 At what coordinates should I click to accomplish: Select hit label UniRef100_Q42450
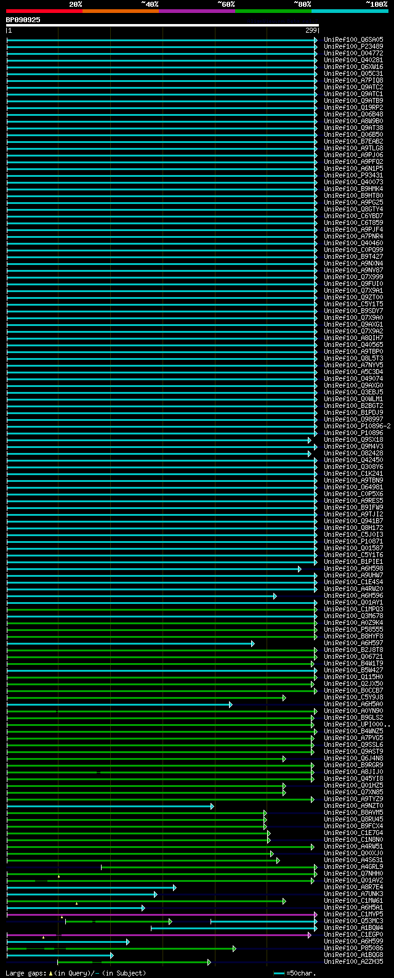(353, 460)
